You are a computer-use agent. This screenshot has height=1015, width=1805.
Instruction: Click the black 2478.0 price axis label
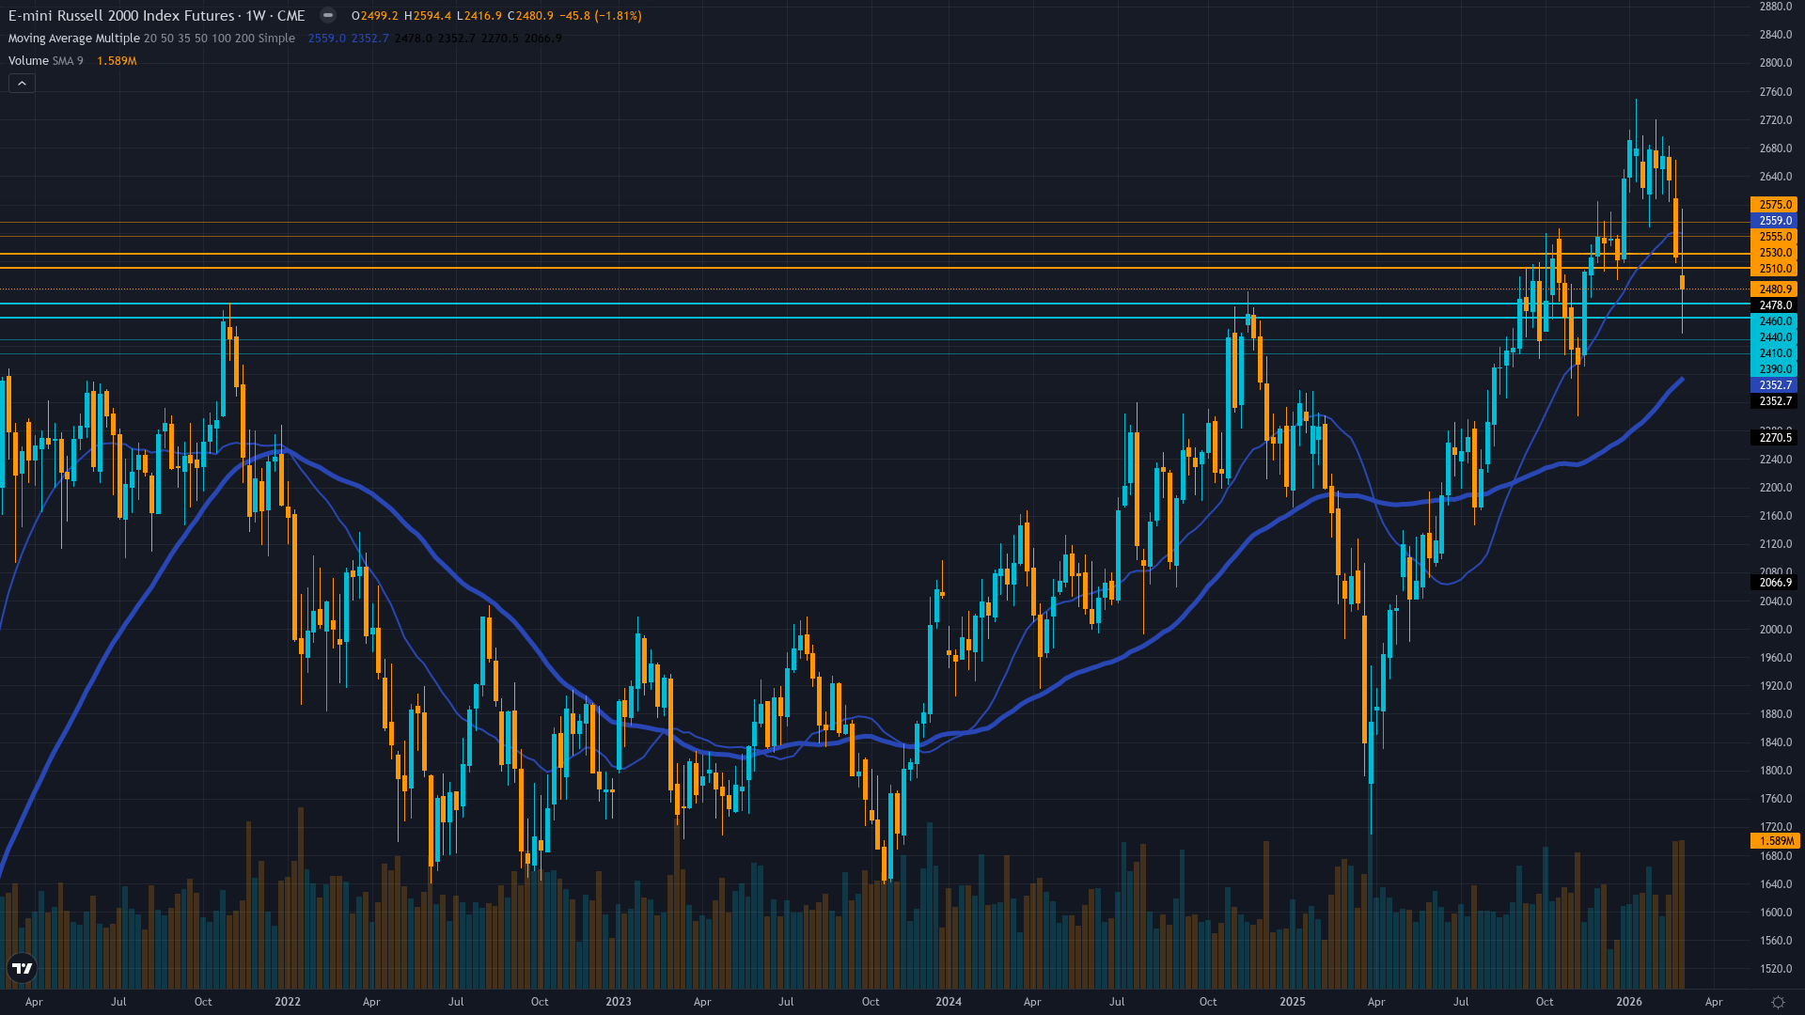point(1774,305)
